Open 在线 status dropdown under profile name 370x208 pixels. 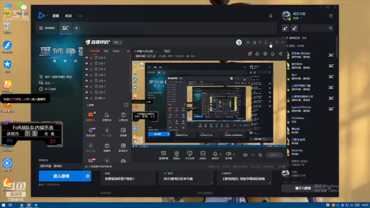pyautogui.click(x=297, y=18)
